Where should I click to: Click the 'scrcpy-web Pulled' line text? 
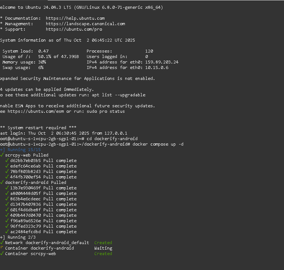click(27, 155)
